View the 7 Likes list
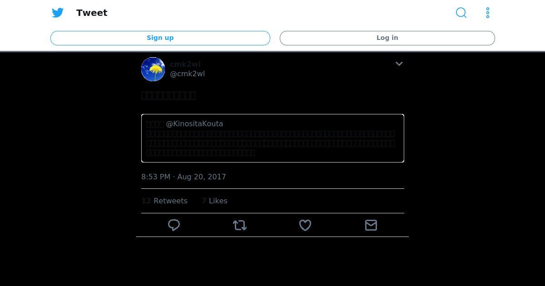Viewport: 545px width, 286px height. tap(214, 201)
